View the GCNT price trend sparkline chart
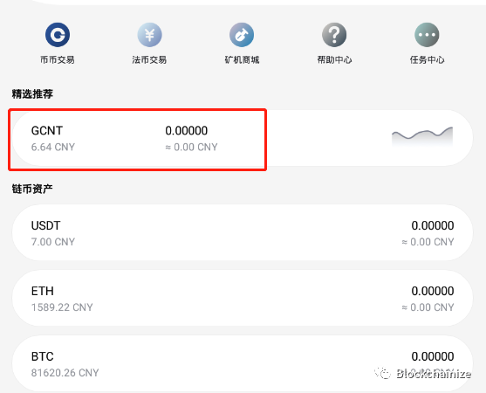 [x=422, y=136]
